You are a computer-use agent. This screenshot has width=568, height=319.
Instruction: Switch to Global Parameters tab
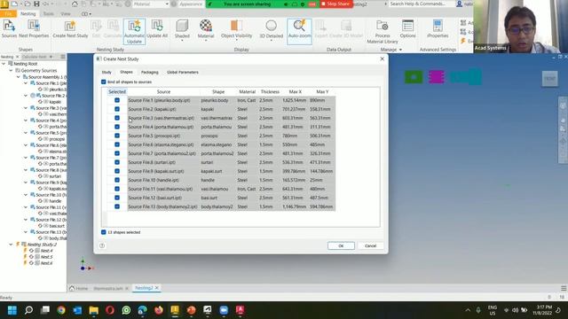[183, 73]
